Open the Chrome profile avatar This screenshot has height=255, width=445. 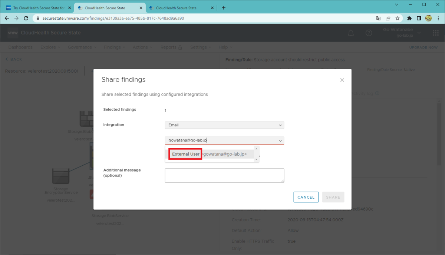tap(429, 18)
